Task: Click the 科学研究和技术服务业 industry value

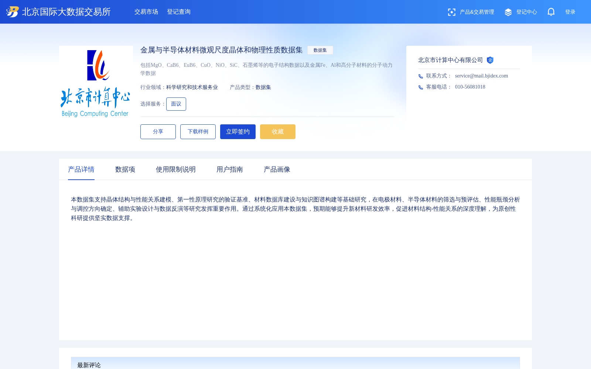Action: pos(192,87)
